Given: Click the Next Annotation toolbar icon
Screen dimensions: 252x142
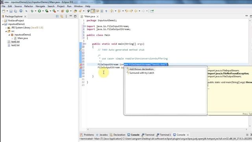Looking at the screenshot, I should point(112,11).
